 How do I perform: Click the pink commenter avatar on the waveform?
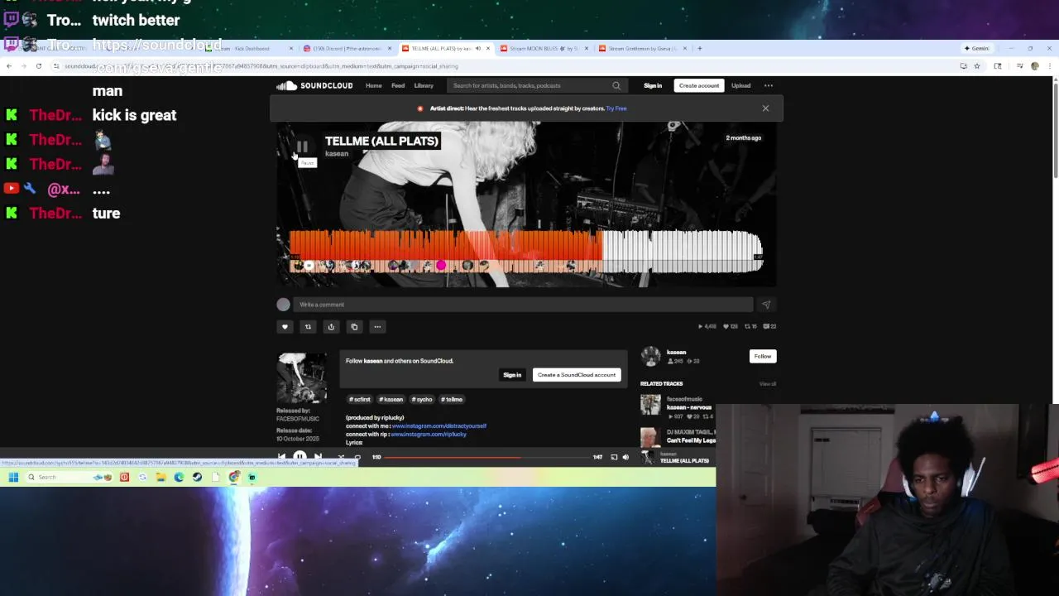pyautogui.click(x=441, y=266)
